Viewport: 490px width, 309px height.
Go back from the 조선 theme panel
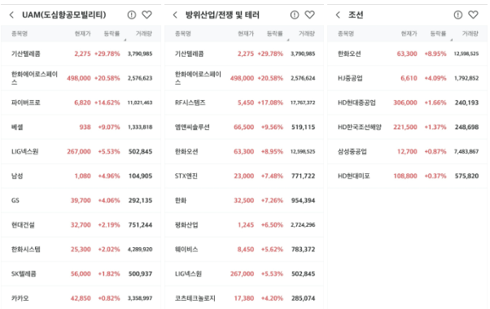(338, 15)
